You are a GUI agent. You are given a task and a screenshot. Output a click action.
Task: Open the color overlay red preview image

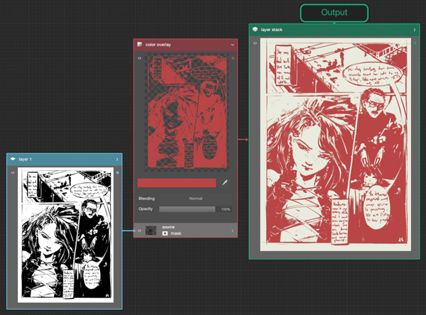pyautogui.click(x=186, y=112)
